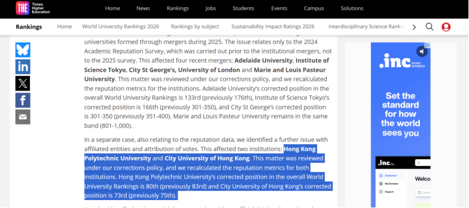469x208 pixels.
Task: Mute the ad via speaker icon
Action: click(422, 51)
